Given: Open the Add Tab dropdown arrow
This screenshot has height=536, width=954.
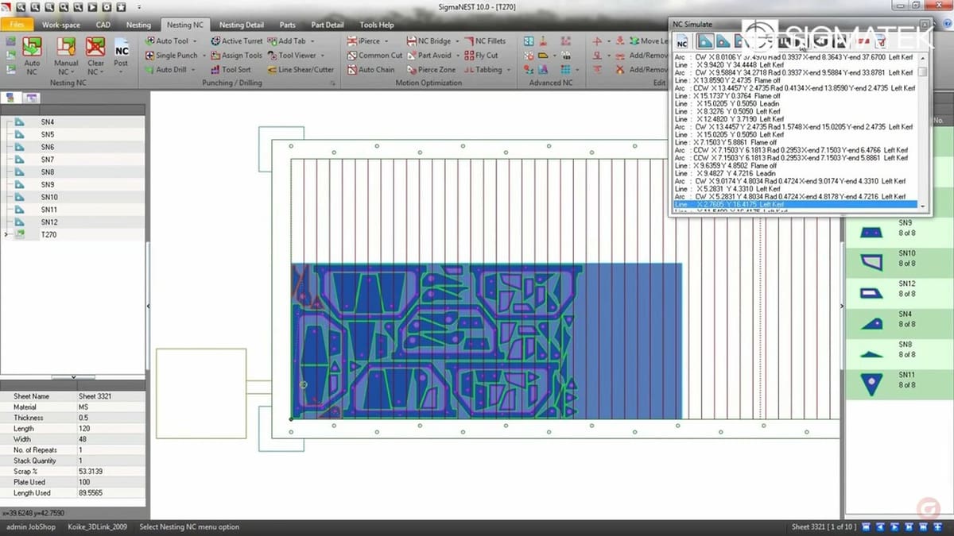Looking at the screenshot, I should (x=312, y=41).
